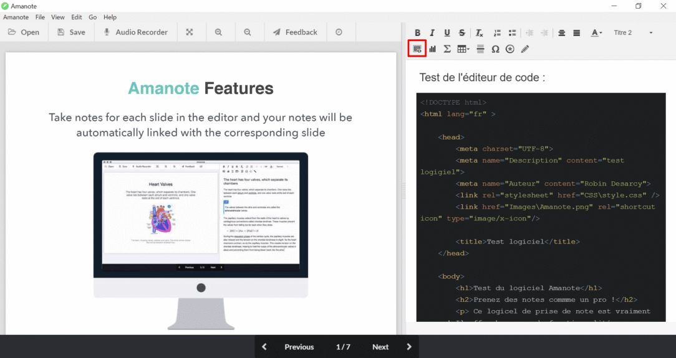This screenshot has width=676, height=358.
Task: Increase indent of the text
Action: [544, 33]
